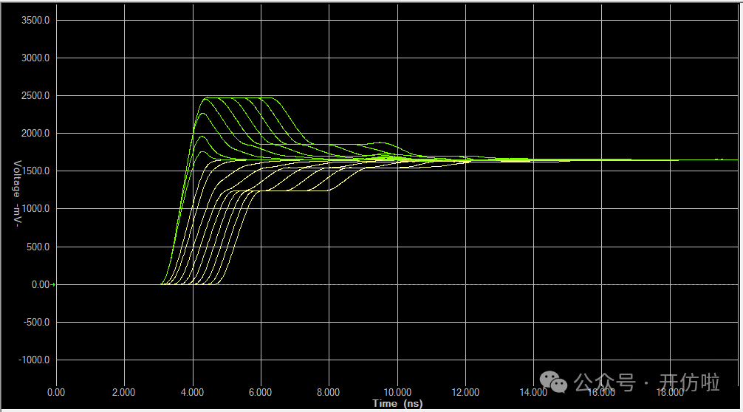Screen dimensions: 743x412
Task: Click the 12.000 time axis tick label
Action: 465,393
